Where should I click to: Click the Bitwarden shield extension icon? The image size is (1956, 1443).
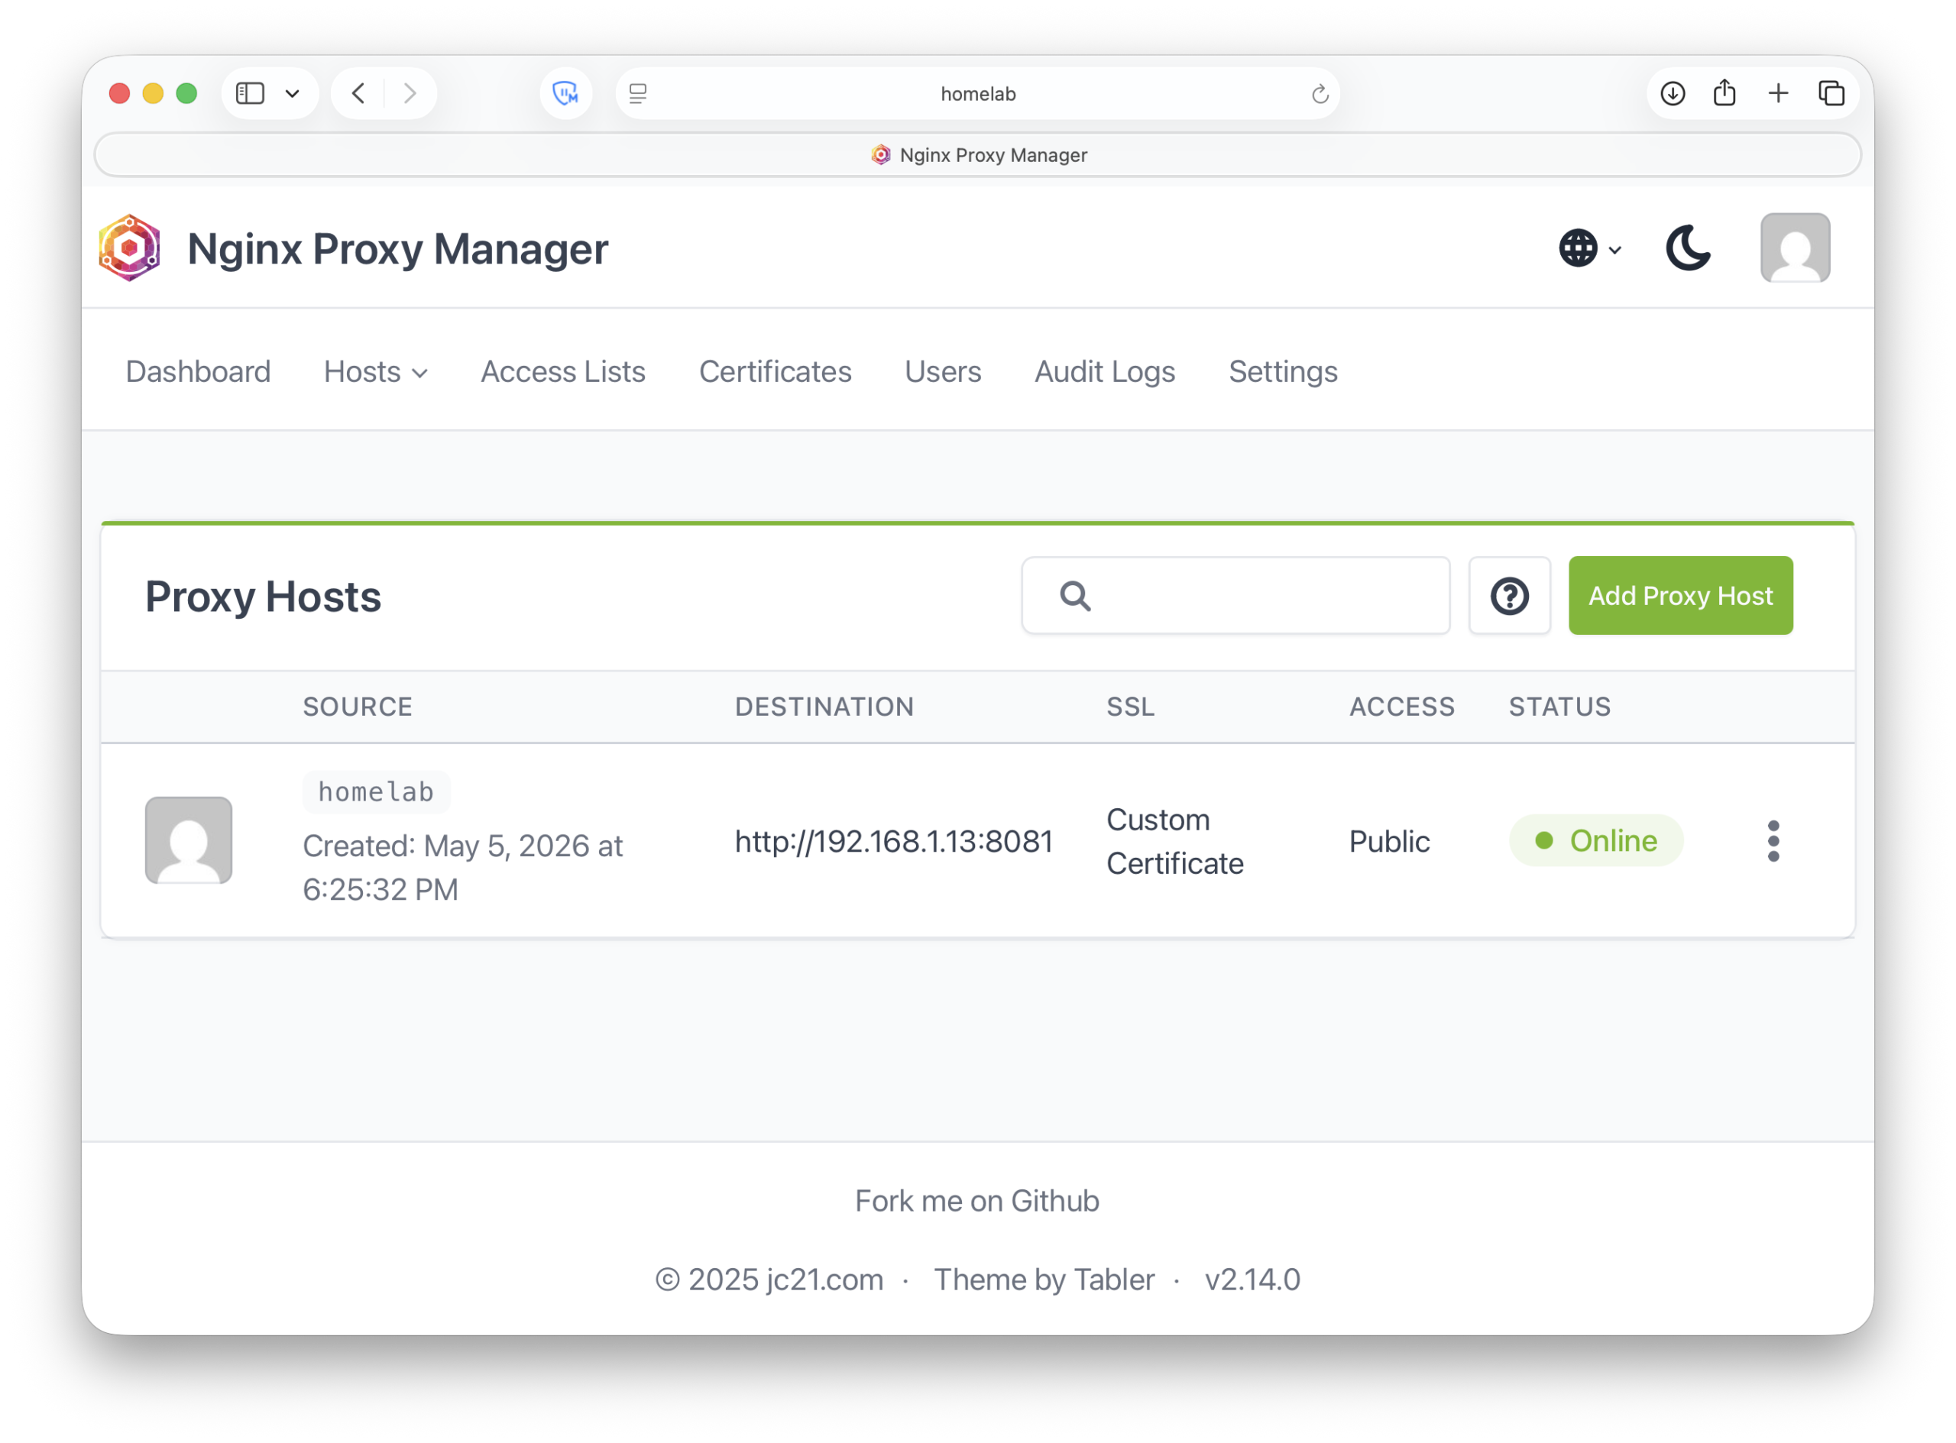[566, 93]
